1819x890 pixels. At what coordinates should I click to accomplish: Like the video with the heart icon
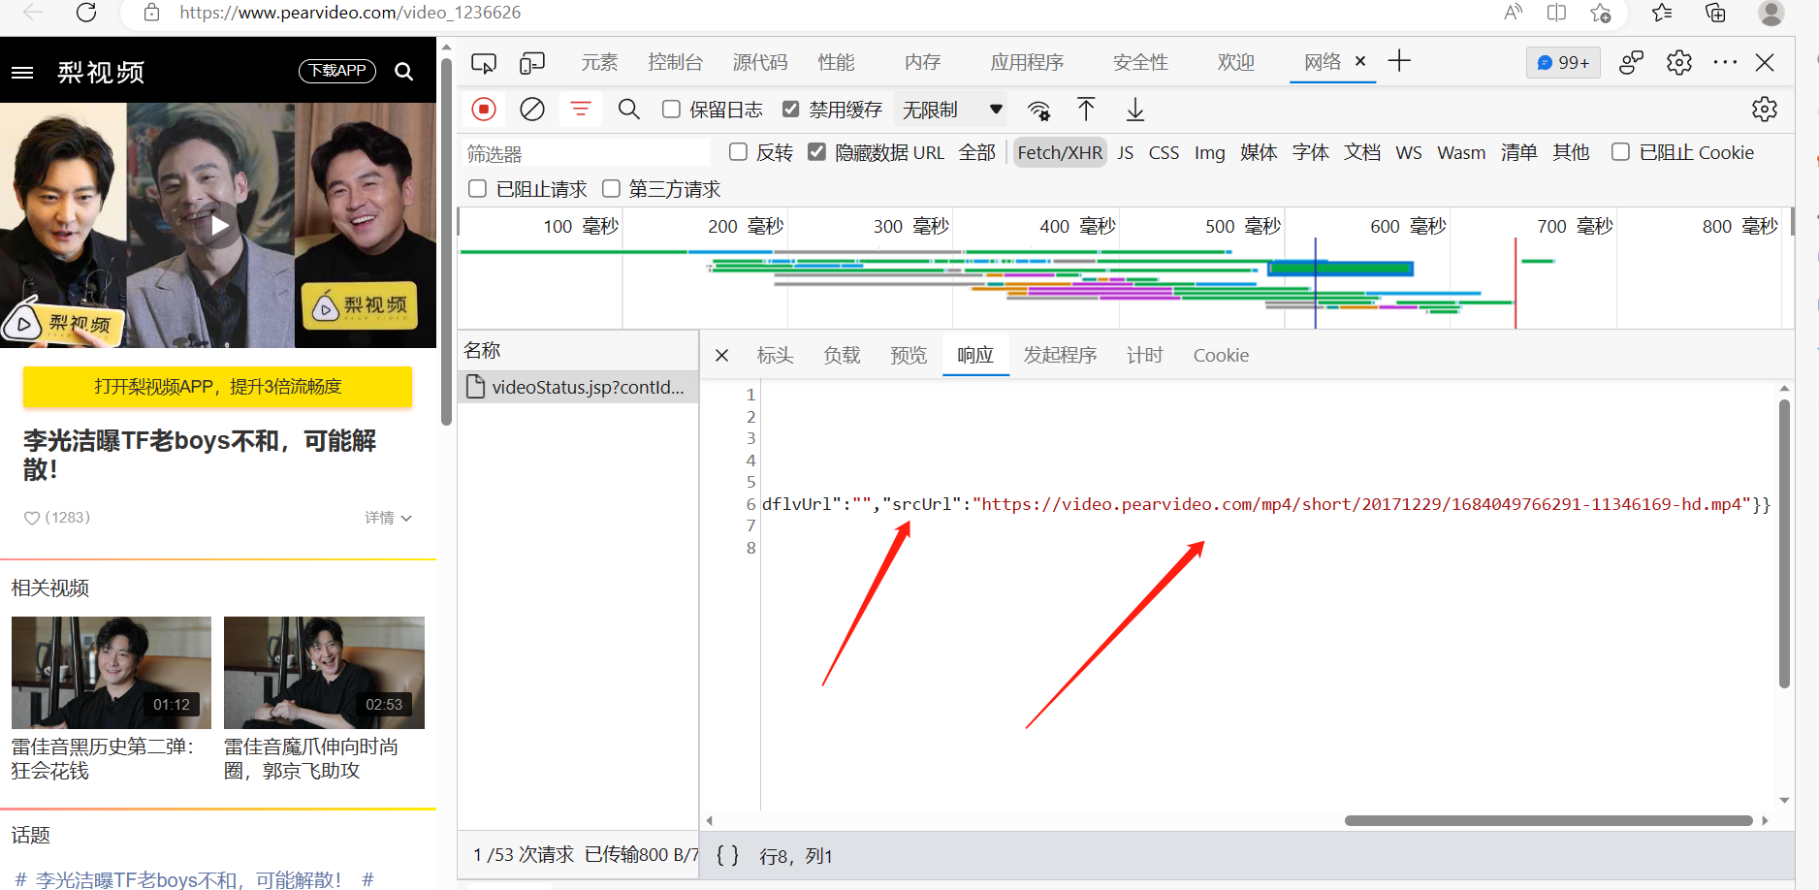click(32, 518)
